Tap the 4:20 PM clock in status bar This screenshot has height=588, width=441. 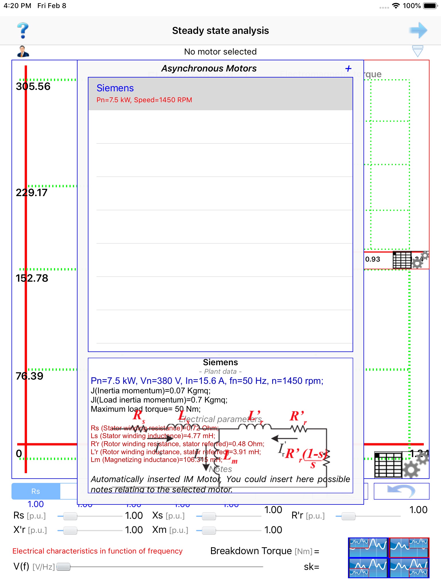point(17,6)
